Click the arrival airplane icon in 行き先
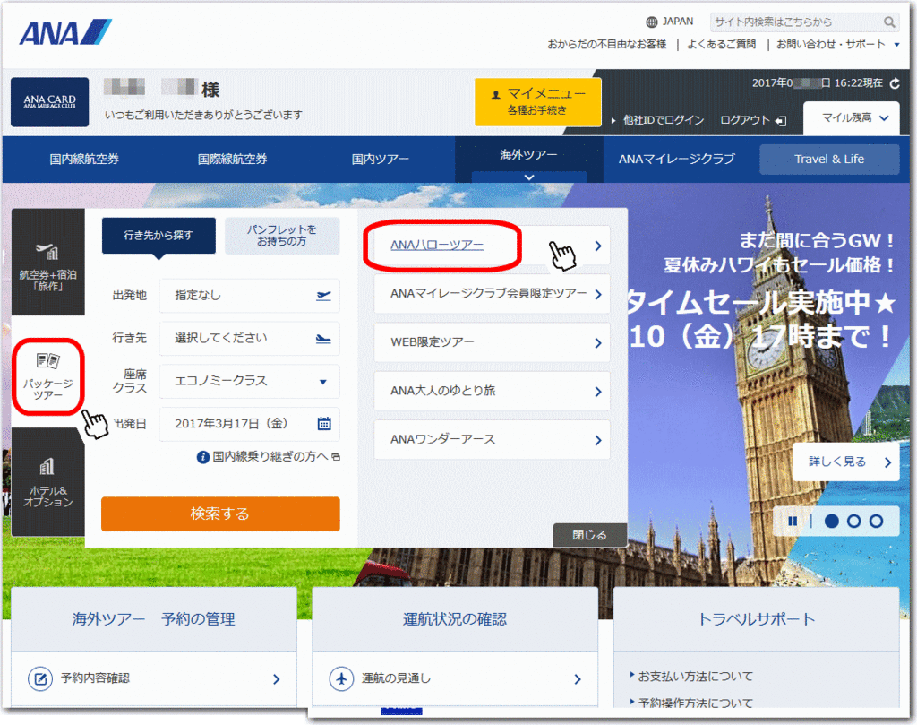This screenshot has width=917, height=725. tap(323, 338)
